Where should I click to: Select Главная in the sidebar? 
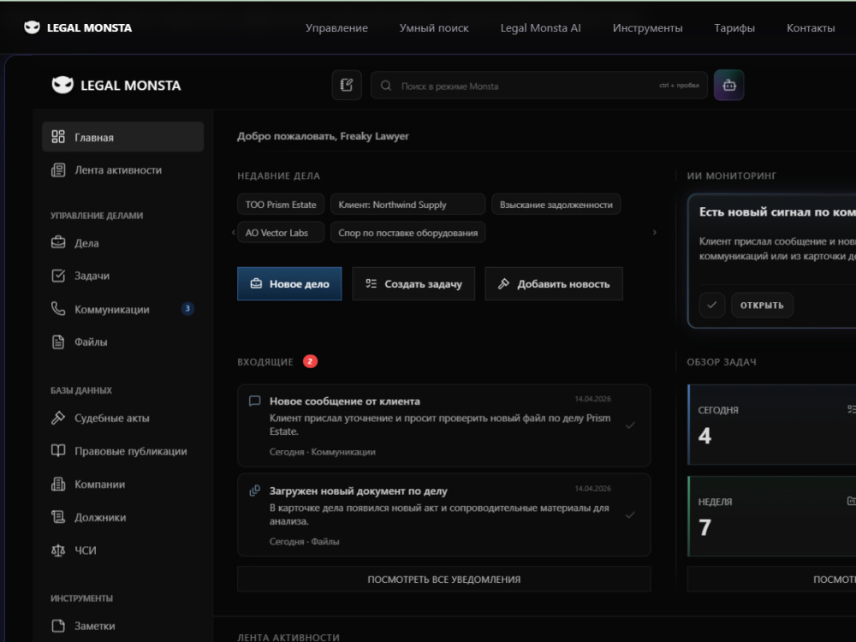point(122,137)
